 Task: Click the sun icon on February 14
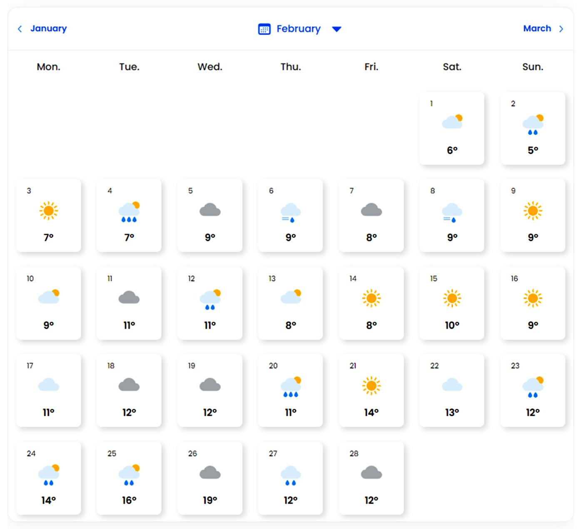click(371, 298)
